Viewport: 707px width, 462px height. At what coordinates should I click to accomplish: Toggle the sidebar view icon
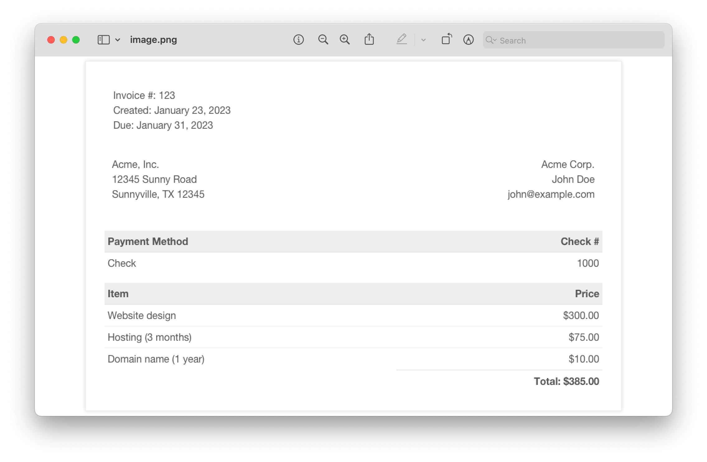click(104, 40)
